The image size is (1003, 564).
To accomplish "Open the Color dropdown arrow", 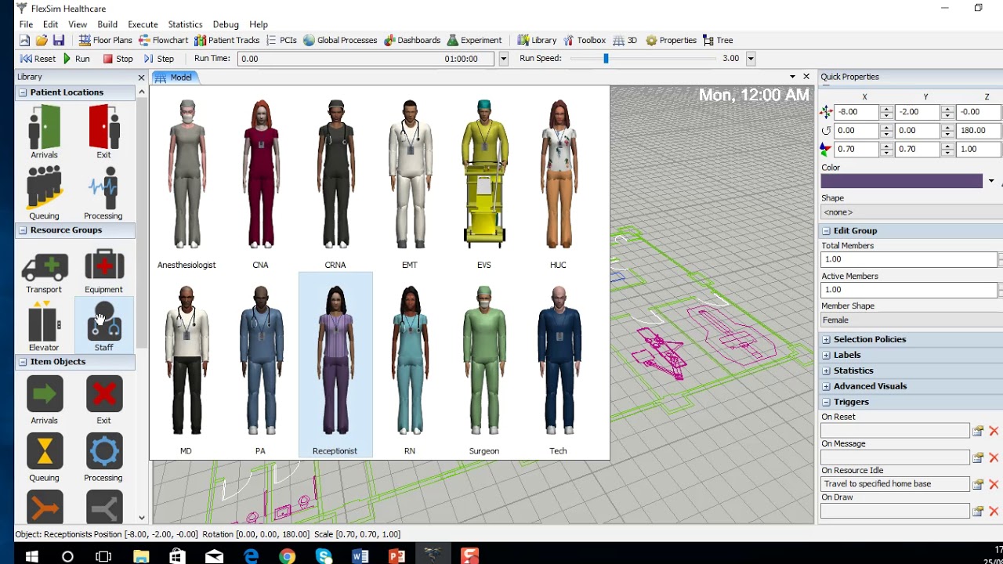I will click(991, 181).
